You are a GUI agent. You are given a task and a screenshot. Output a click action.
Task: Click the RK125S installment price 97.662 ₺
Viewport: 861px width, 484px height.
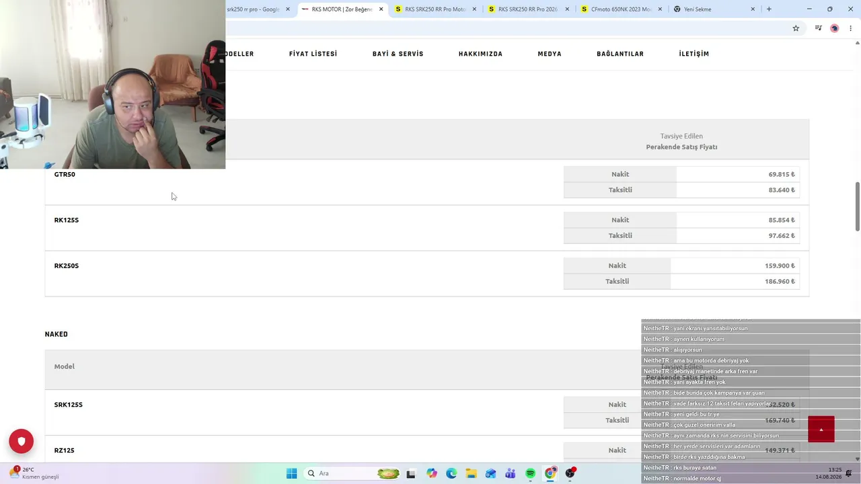tap(782, 235)
